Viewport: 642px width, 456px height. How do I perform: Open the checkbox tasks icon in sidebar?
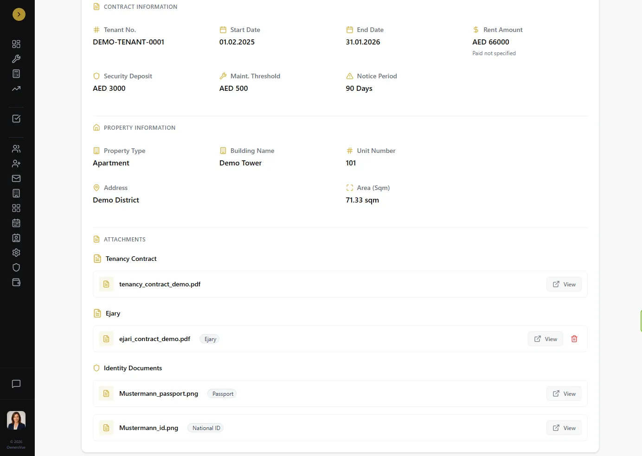click(x=16, y=119)
